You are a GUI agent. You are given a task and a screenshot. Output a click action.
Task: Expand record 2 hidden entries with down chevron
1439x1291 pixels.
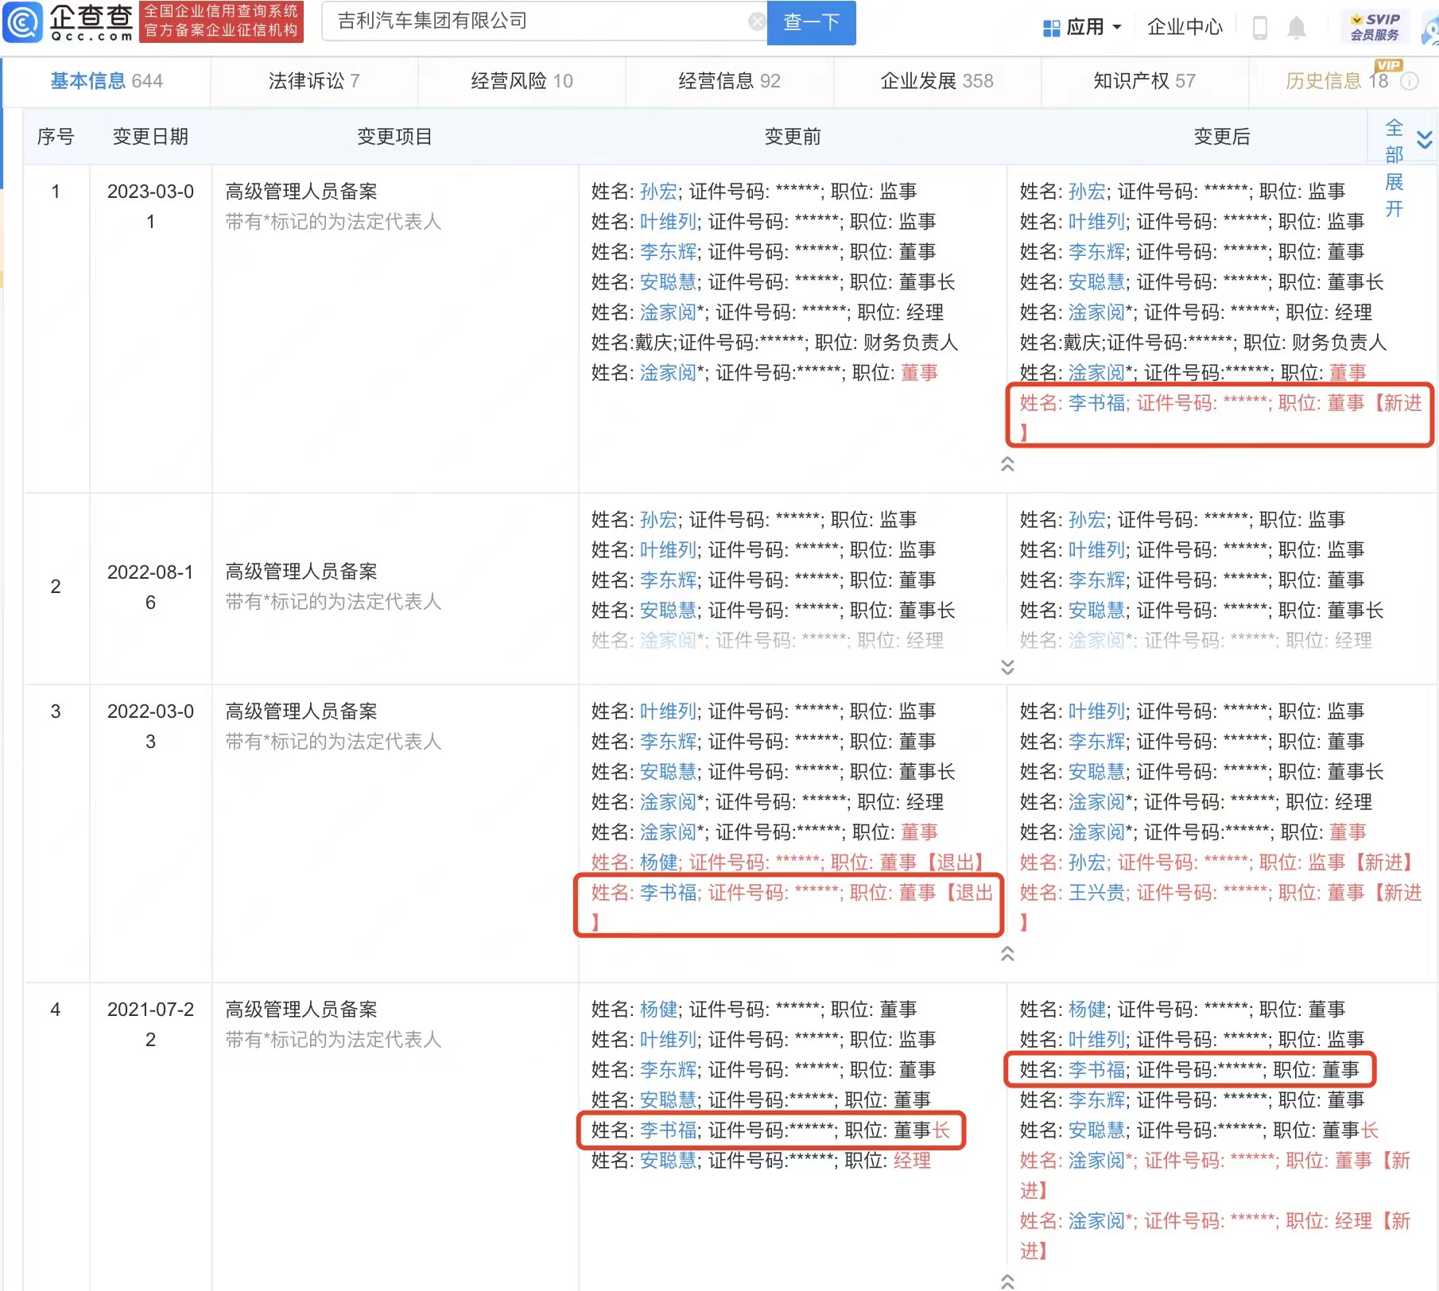pyautogui.click(x=1007, y=668)
